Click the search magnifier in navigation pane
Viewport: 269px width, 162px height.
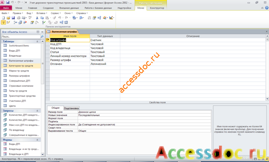(x=42, y=37)
